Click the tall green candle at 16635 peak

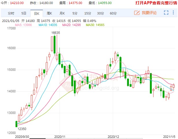point(55,45)
